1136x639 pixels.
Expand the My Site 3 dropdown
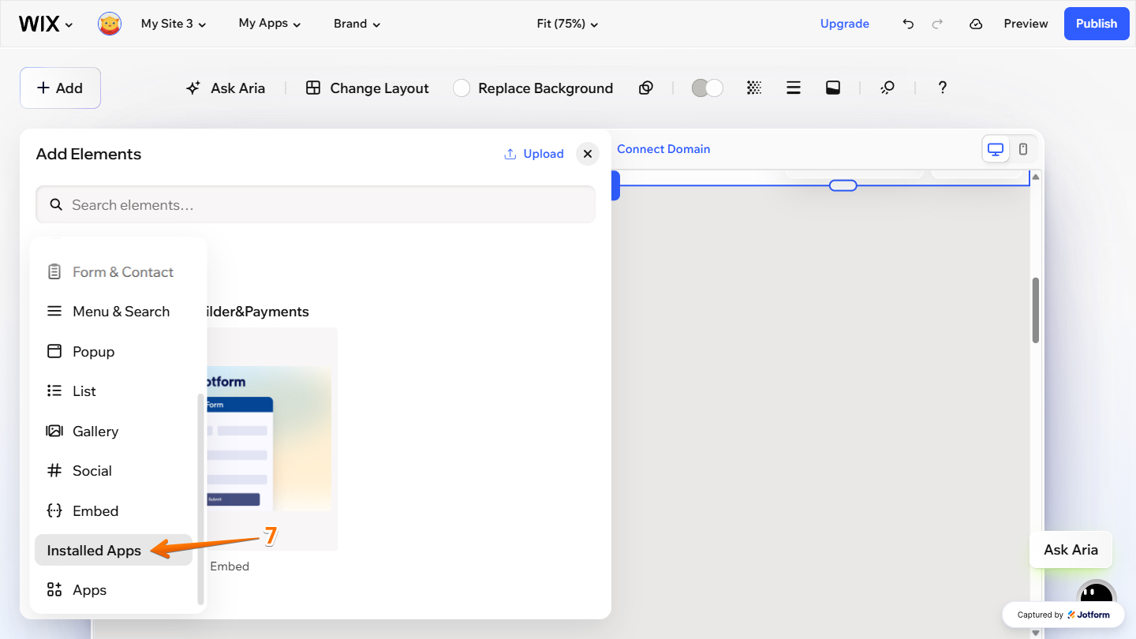click(x=174, y=24)
